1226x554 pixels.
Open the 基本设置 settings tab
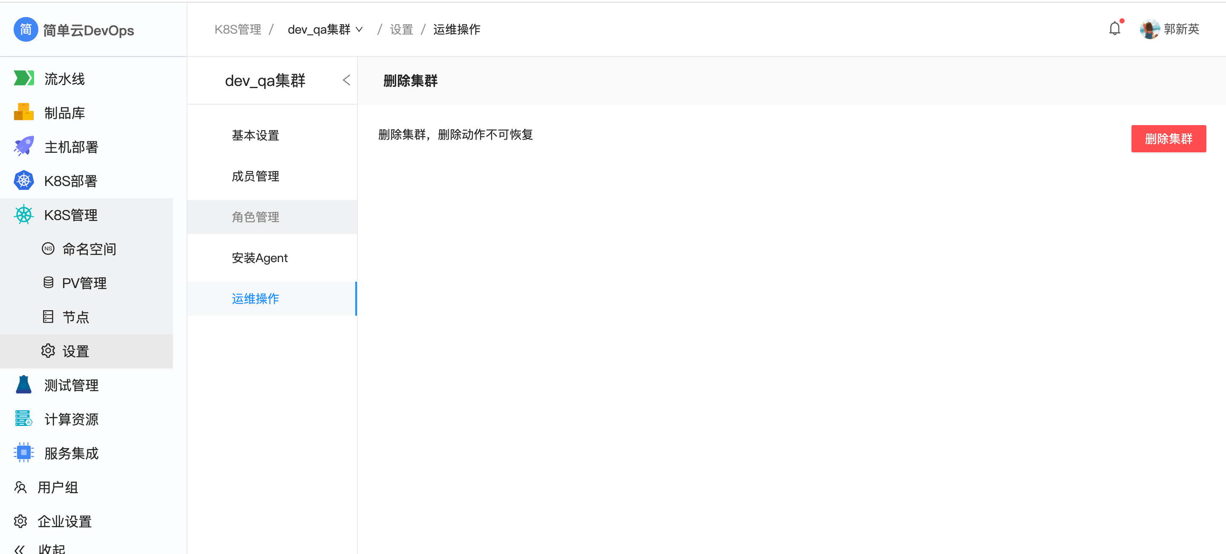pos(256,136)
